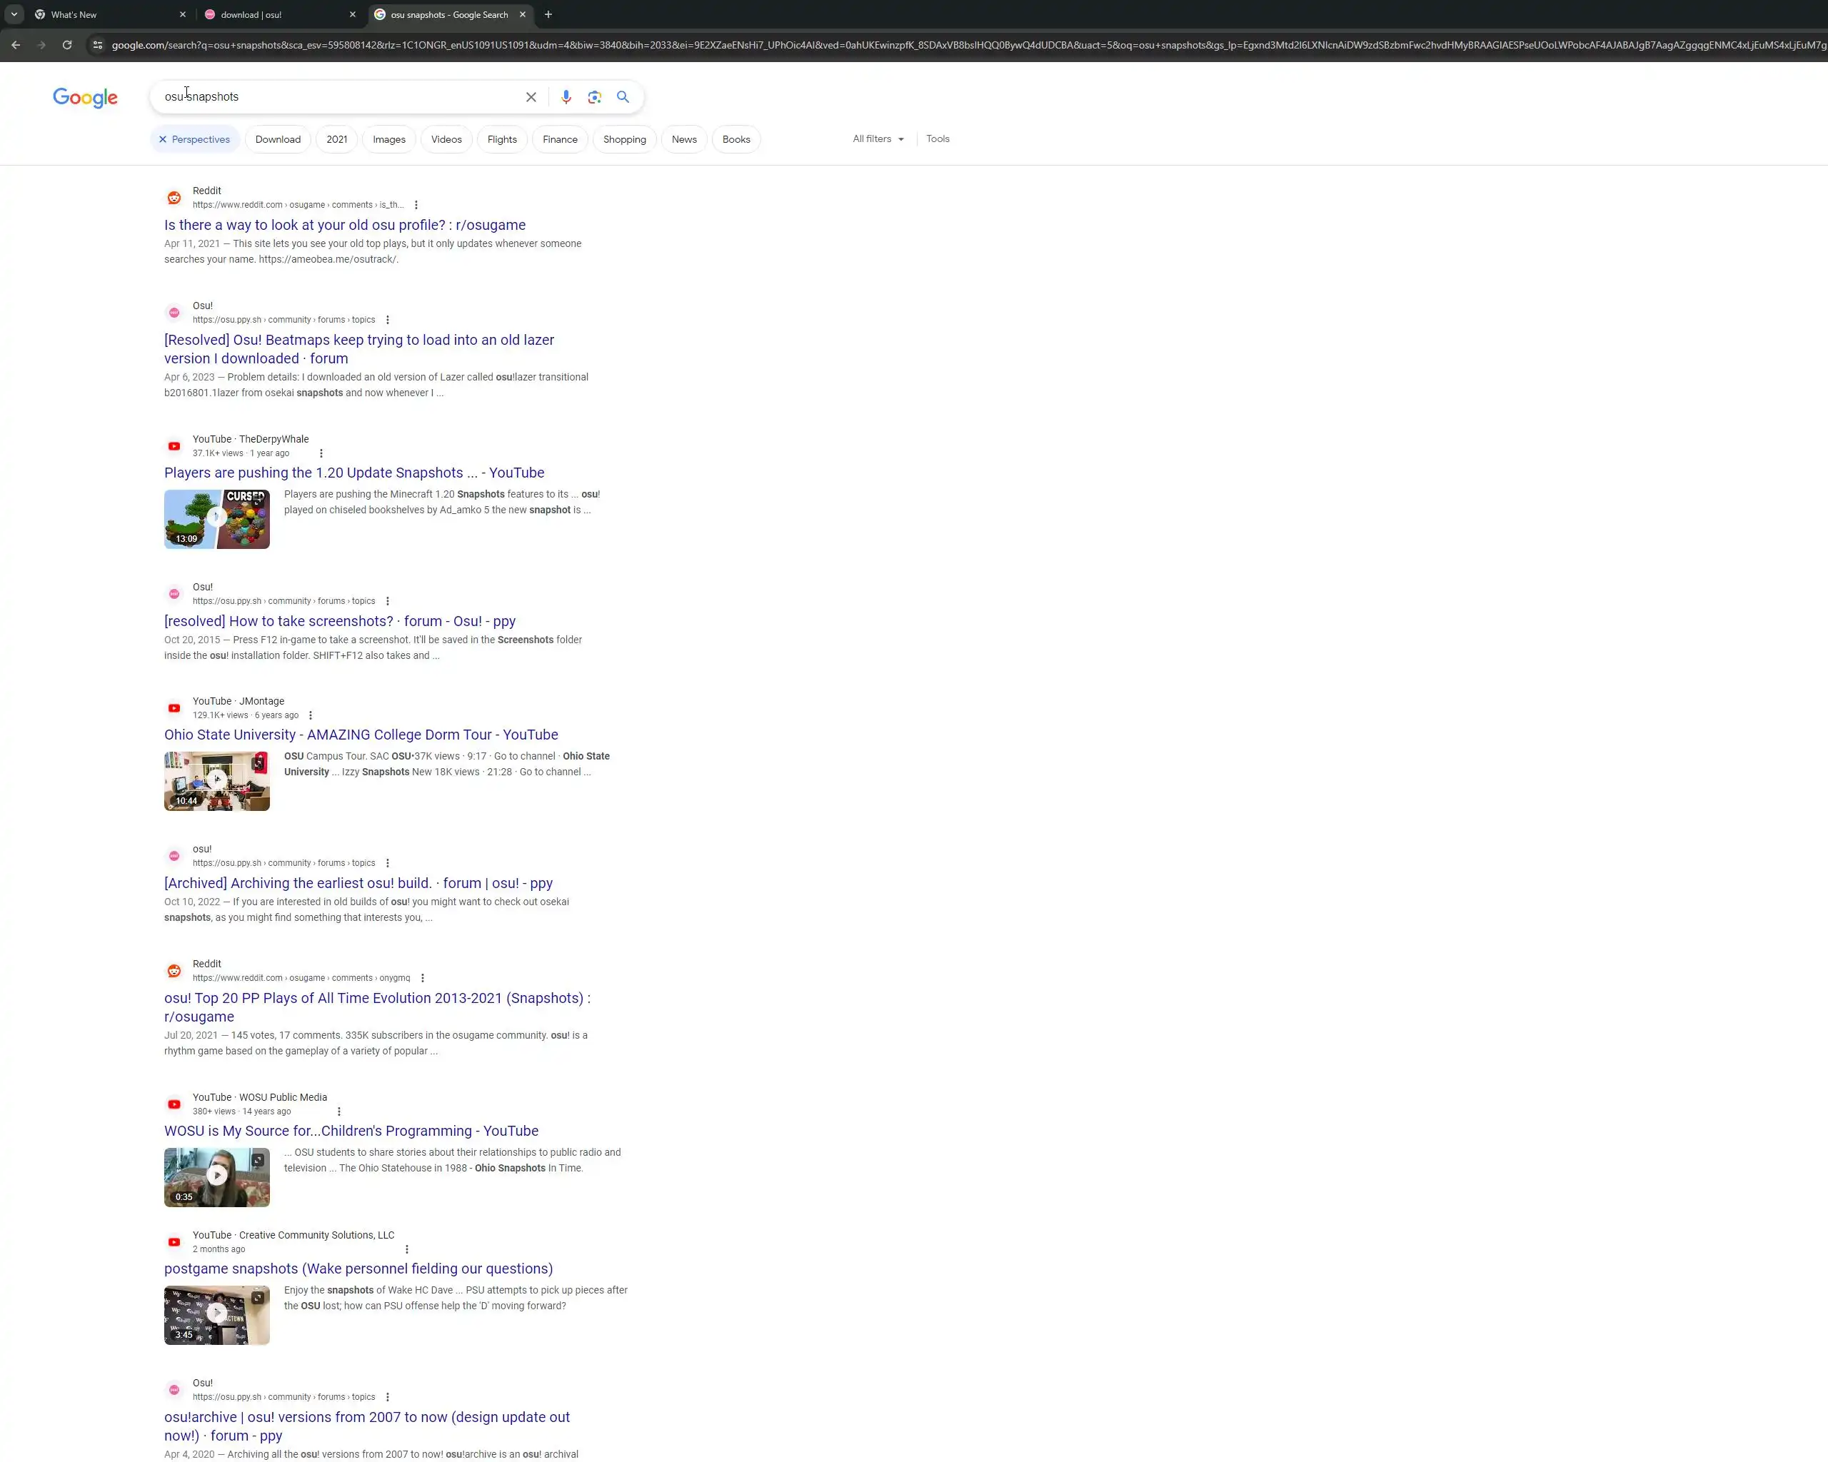1828x1462 pixels.
Task: Open tab search chevron in tab strip
Action: point(14,14)
